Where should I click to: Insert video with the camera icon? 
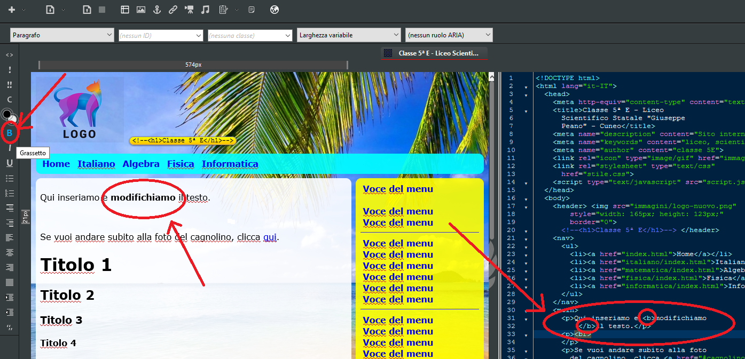(189, 10)
